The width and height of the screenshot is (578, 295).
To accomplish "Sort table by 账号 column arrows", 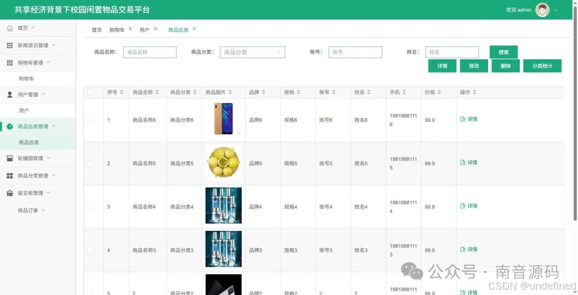I will click(333, 92).
